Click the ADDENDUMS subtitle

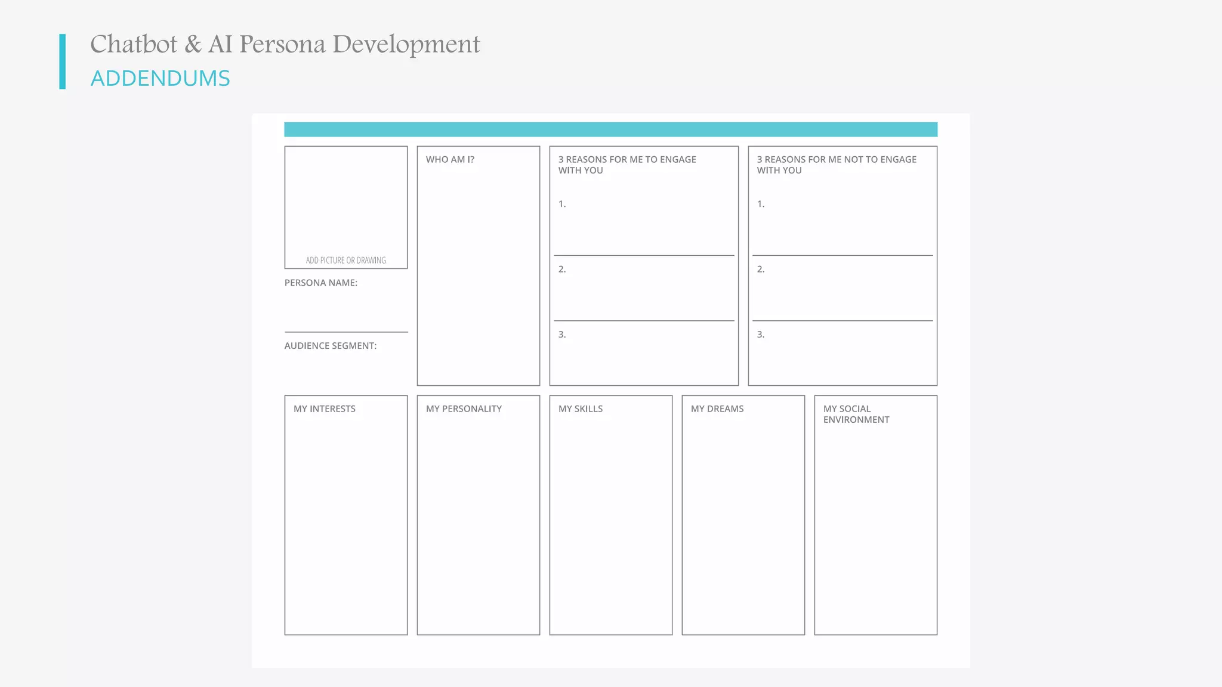(x=160, y=78)
